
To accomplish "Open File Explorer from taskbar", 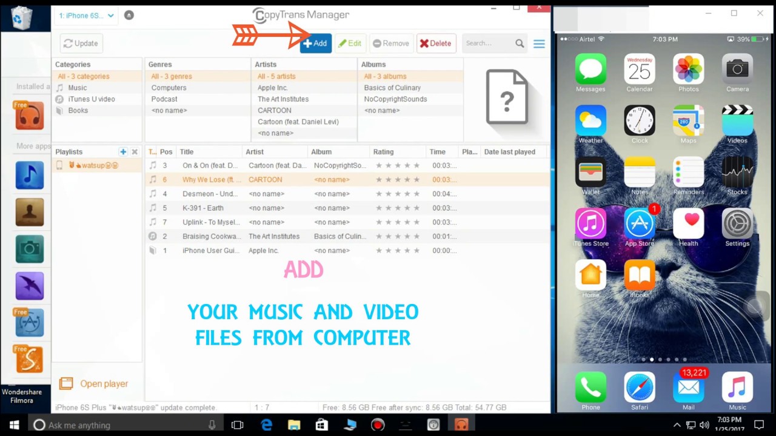I will pyautogui.click(x=294, y=425).
